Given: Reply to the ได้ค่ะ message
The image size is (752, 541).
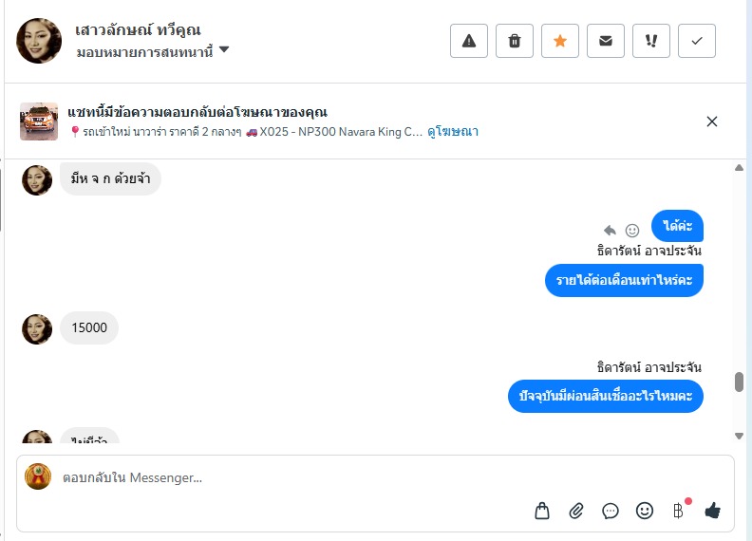Looking at the screenshot, I should pos(610,231).
